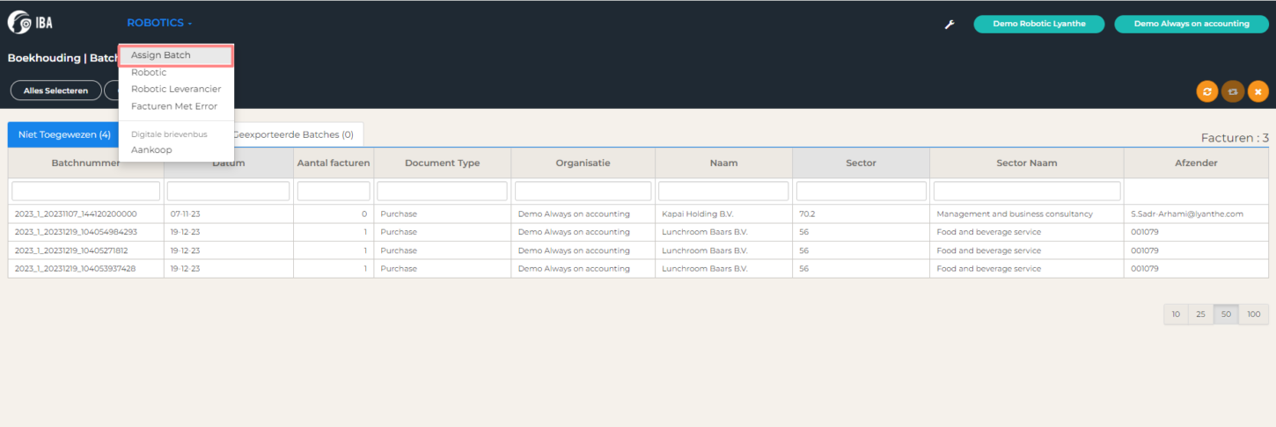Viewport: 1276px width, 427px height.
Task: Set page size to 100
Action: coord(1253,314)
